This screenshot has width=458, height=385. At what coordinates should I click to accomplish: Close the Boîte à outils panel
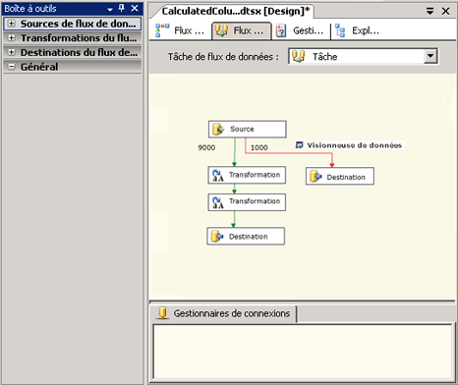135,9
